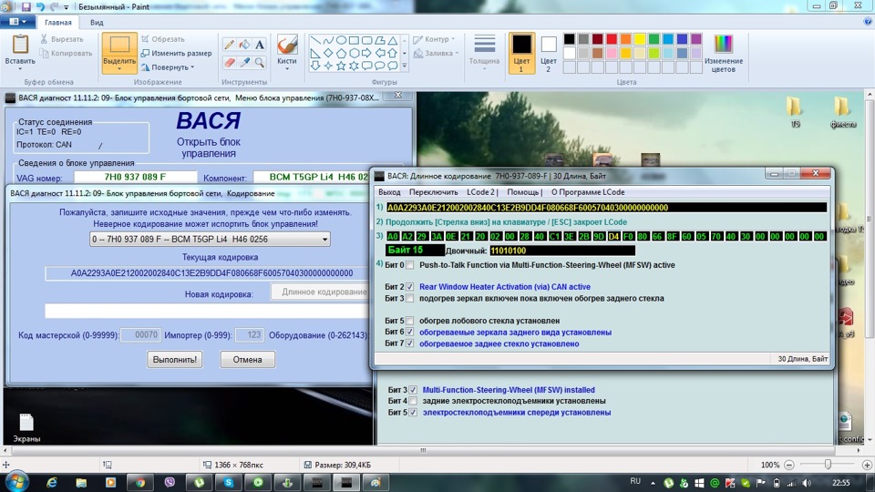Expand the Paste dropdown arrow

(20, 68)
